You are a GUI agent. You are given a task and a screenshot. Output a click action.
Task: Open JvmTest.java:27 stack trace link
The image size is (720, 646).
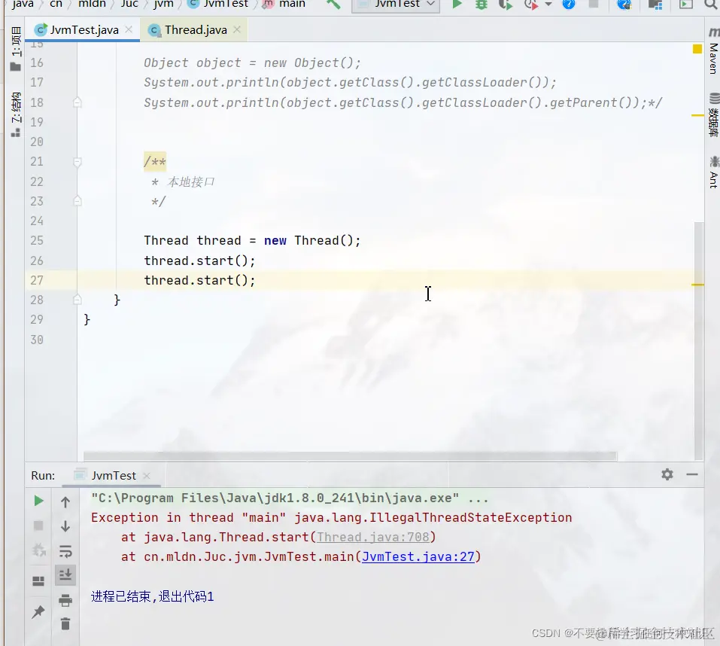click(x=418, y=556)
